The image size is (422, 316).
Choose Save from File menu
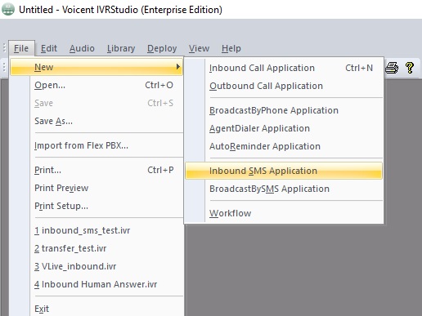point(97,103)
